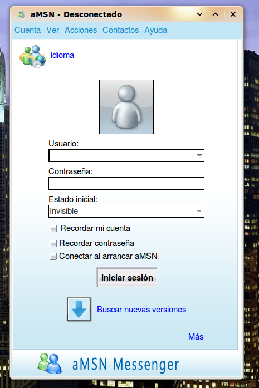This screenshot has width=259, height=388.
Task: Open the Contactos menu
Action: pos(120,30)
